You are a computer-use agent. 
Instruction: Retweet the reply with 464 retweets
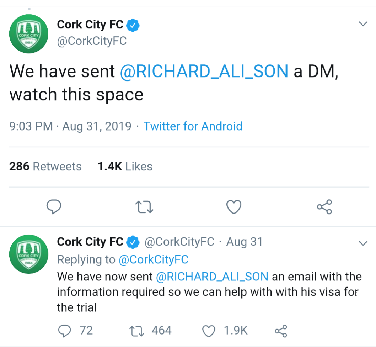(x=136, y=331)
